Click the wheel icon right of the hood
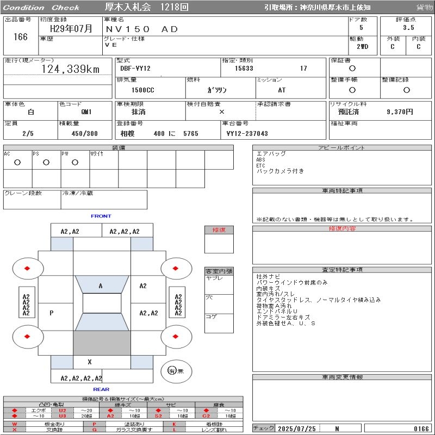Screen dimensions: 435x435 tap(176, 269)
